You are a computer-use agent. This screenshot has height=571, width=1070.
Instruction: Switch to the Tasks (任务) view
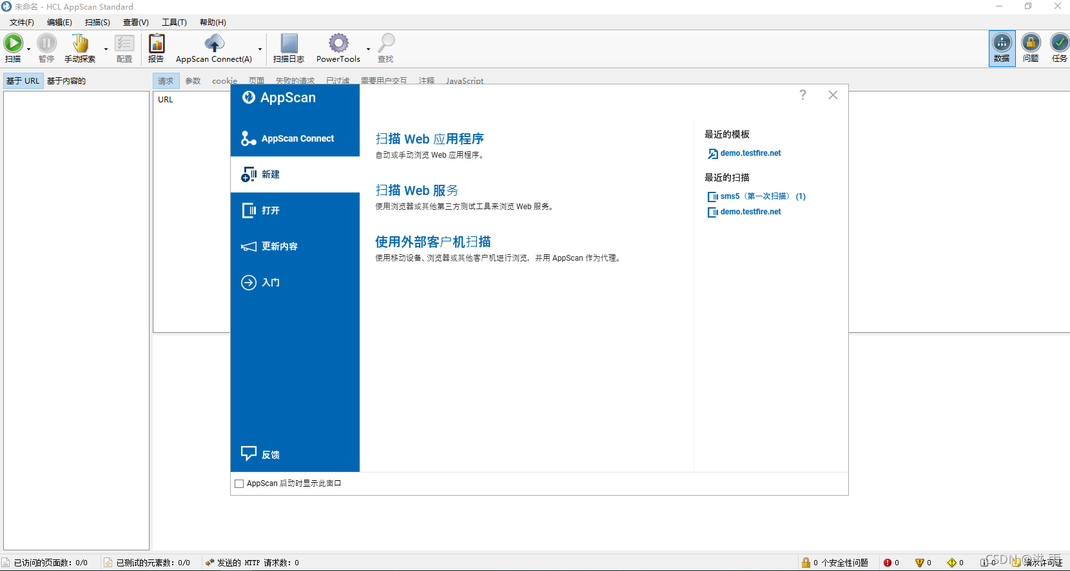coord(1059,48)
